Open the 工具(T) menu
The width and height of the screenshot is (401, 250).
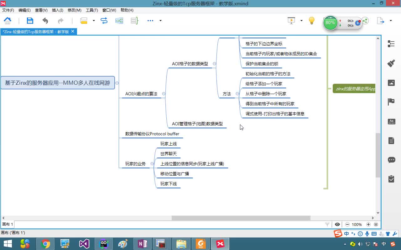[92, 10]
